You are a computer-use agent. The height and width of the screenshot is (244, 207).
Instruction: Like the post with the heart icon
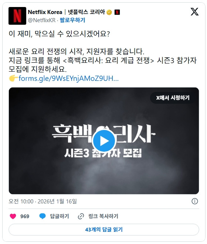coord(13,216)
